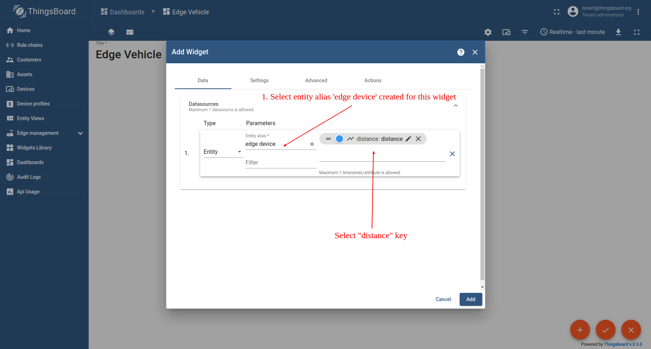Open the Entity type dropdown

[x=223, y=152]
